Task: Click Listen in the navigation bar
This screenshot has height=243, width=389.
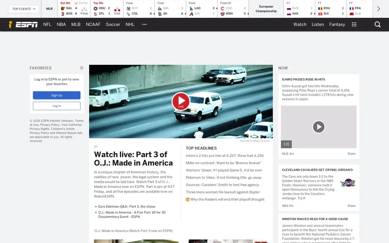Action: [x=318, y=24]
